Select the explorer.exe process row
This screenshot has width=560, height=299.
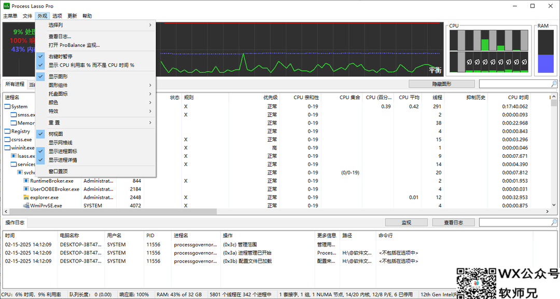[x=277, y=197]
